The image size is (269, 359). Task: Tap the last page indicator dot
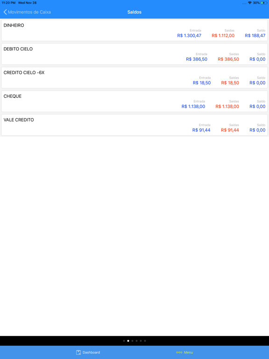coord(145,341)
